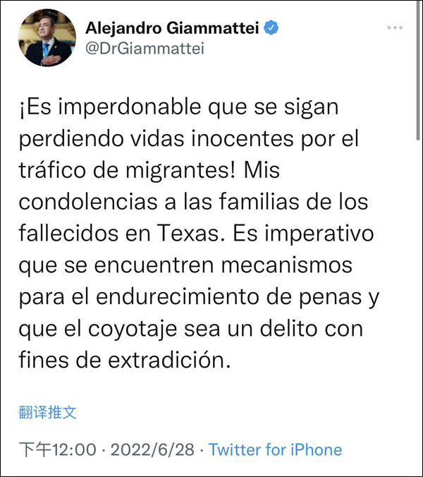Open the Twitter for iPhone source link
The image size is (423, 477).
275,449
